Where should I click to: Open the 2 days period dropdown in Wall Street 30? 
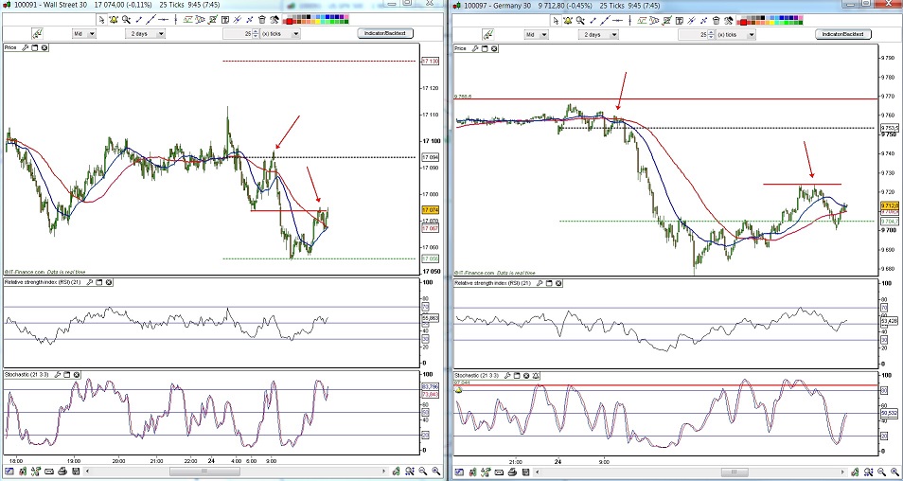[145, 33]
